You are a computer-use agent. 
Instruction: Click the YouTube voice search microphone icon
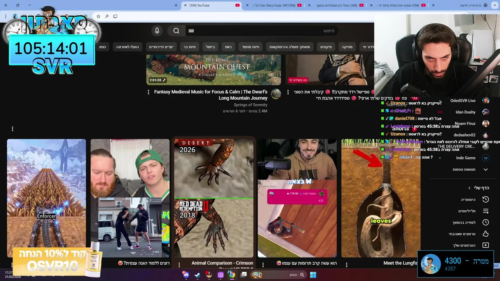pos(157,31)
